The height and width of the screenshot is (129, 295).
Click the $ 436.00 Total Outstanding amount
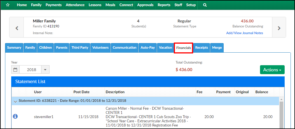click(x=184, y=70)
